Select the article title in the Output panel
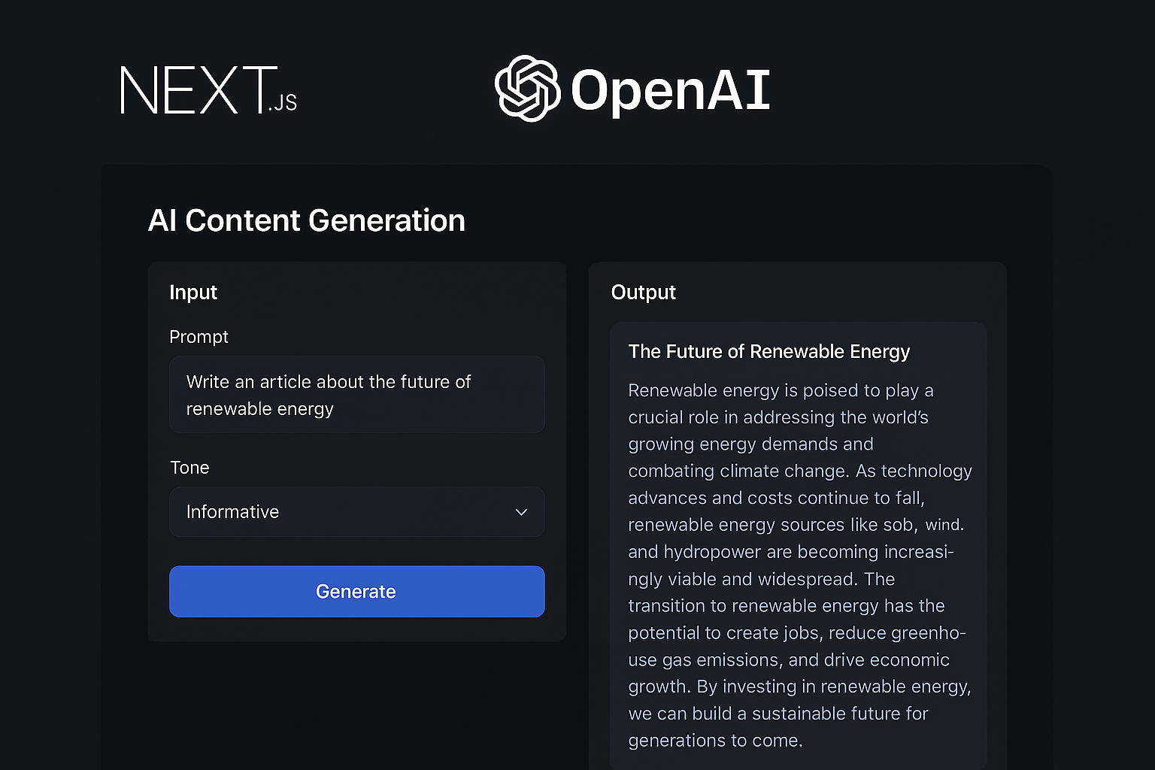 tap(768, 351)
